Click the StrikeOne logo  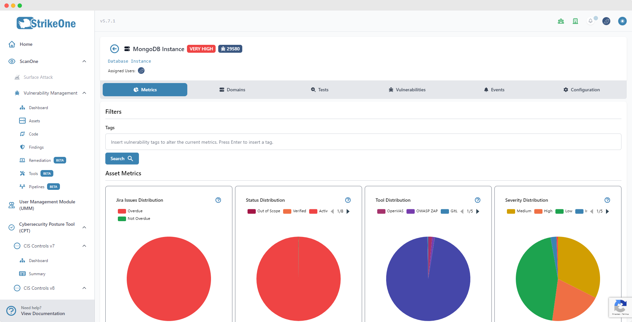tap(46, 23)
